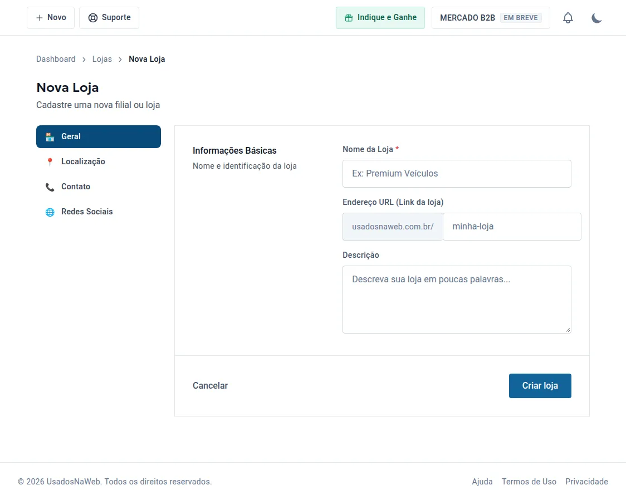Click the notifications bell icon
Screen dimensions: 626x490
pos(568,18)
